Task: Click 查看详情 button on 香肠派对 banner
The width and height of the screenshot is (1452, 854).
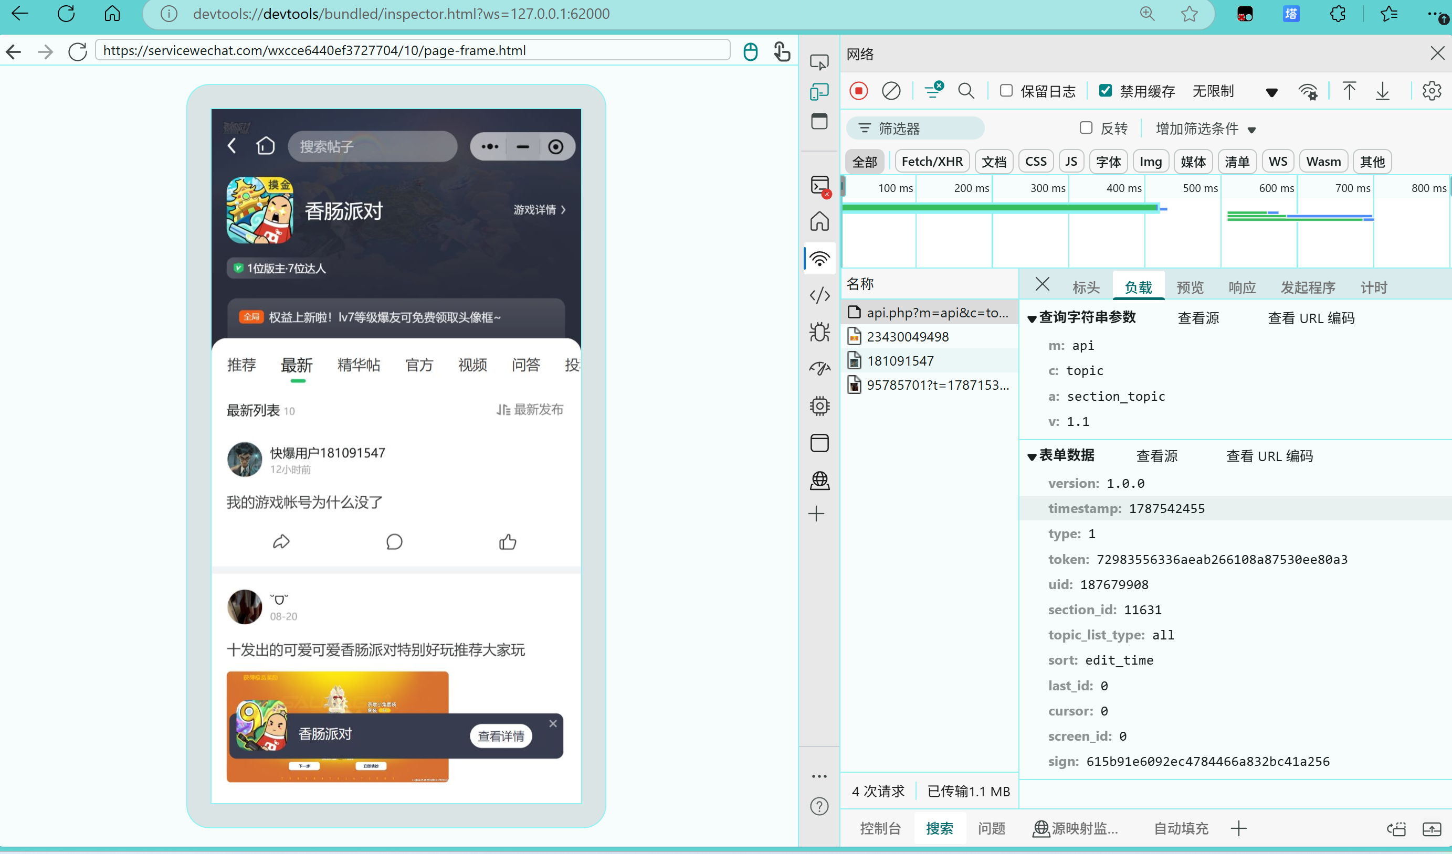Action: (501, 736)
